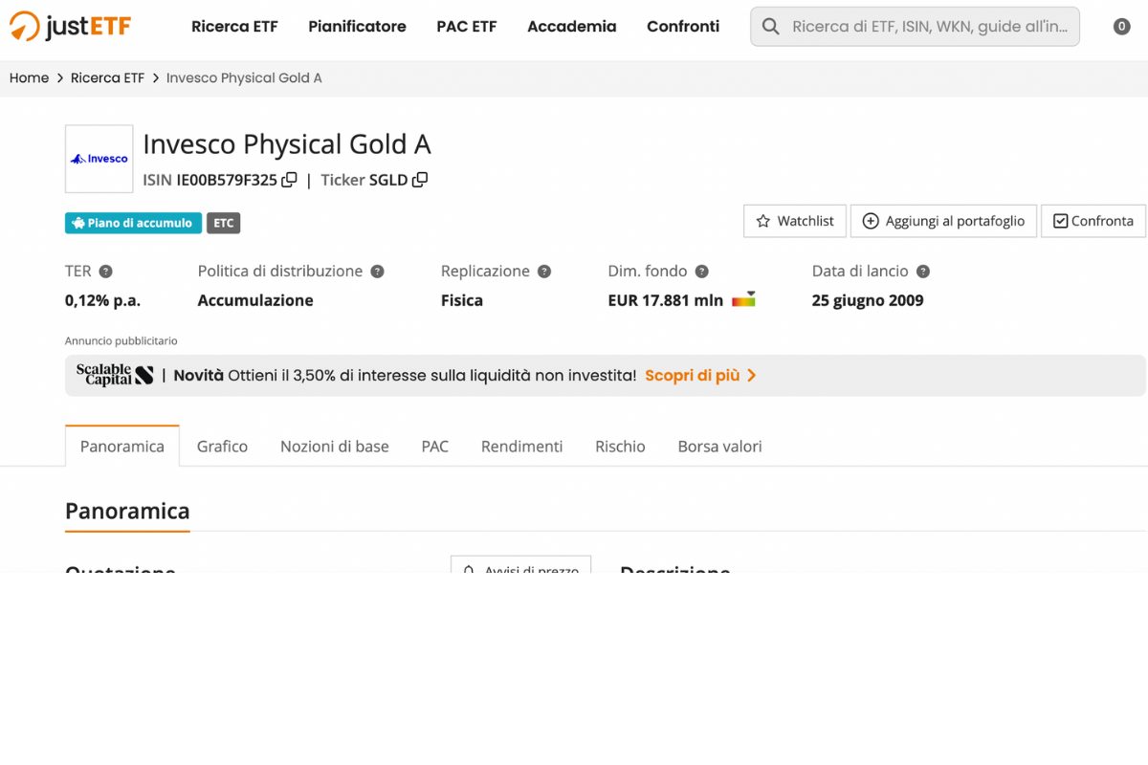Open Politica di distribuzione info icon
Image resolution: width=1148 pixels, height=765 pixels.
tap(378, 272)
